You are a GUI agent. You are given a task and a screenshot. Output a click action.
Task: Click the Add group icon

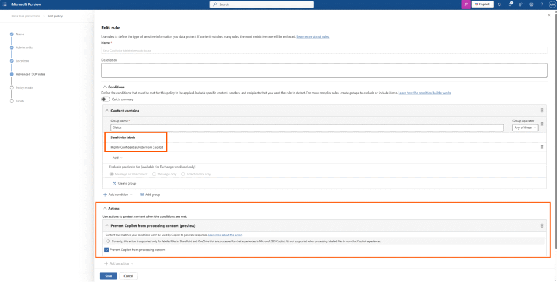point(142,194)
